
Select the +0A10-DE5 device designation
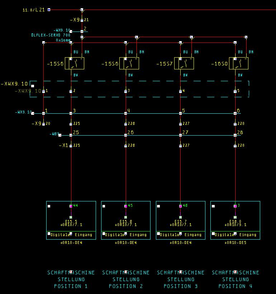[x=235, y=242]
